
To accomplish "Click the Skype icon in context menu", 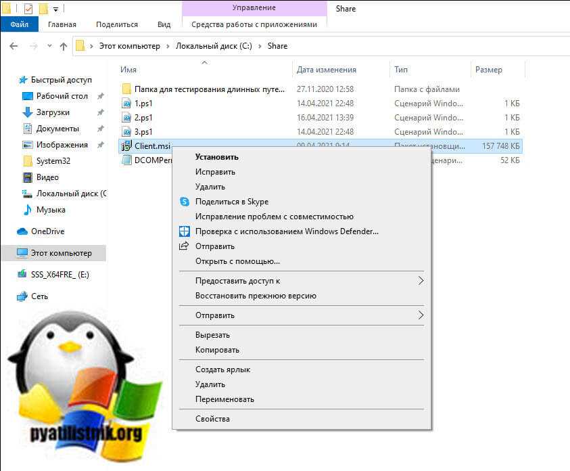I will point(184,202).
